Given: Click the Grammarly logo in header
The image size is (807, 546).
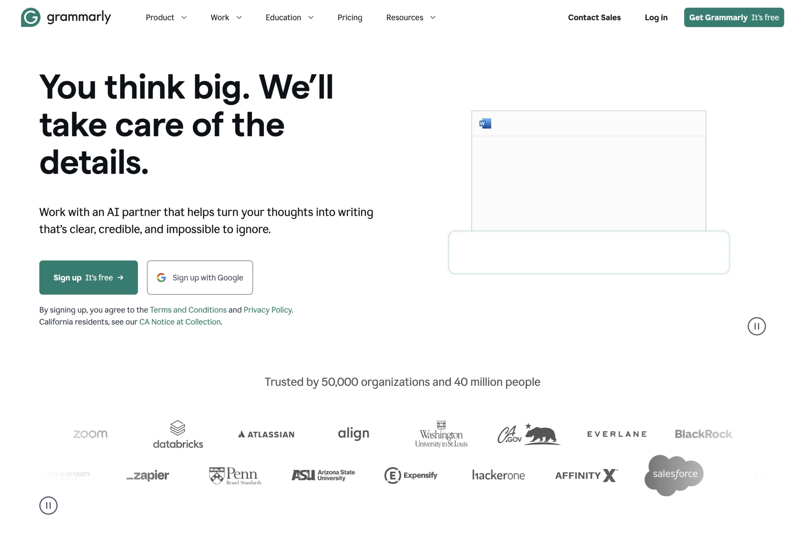Looking at the screenshot, I should (x=66, y=17).
